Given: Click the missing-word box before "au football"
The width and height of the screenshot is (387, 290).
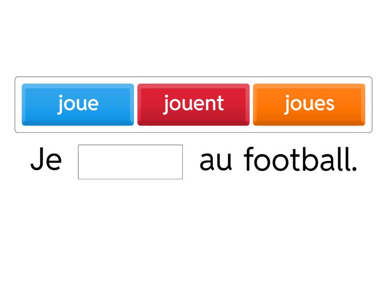Looking at the screenshot, I should (130, 162).
